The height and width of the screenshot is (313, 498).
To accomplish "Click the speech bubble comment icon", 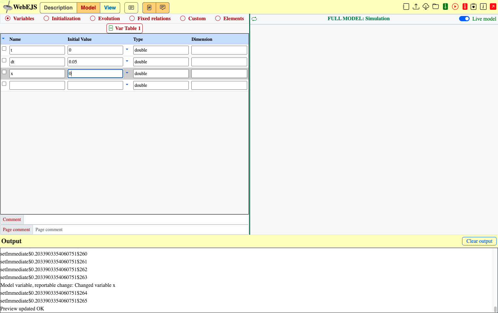I will pyautogui.click(x=163, y=8).
